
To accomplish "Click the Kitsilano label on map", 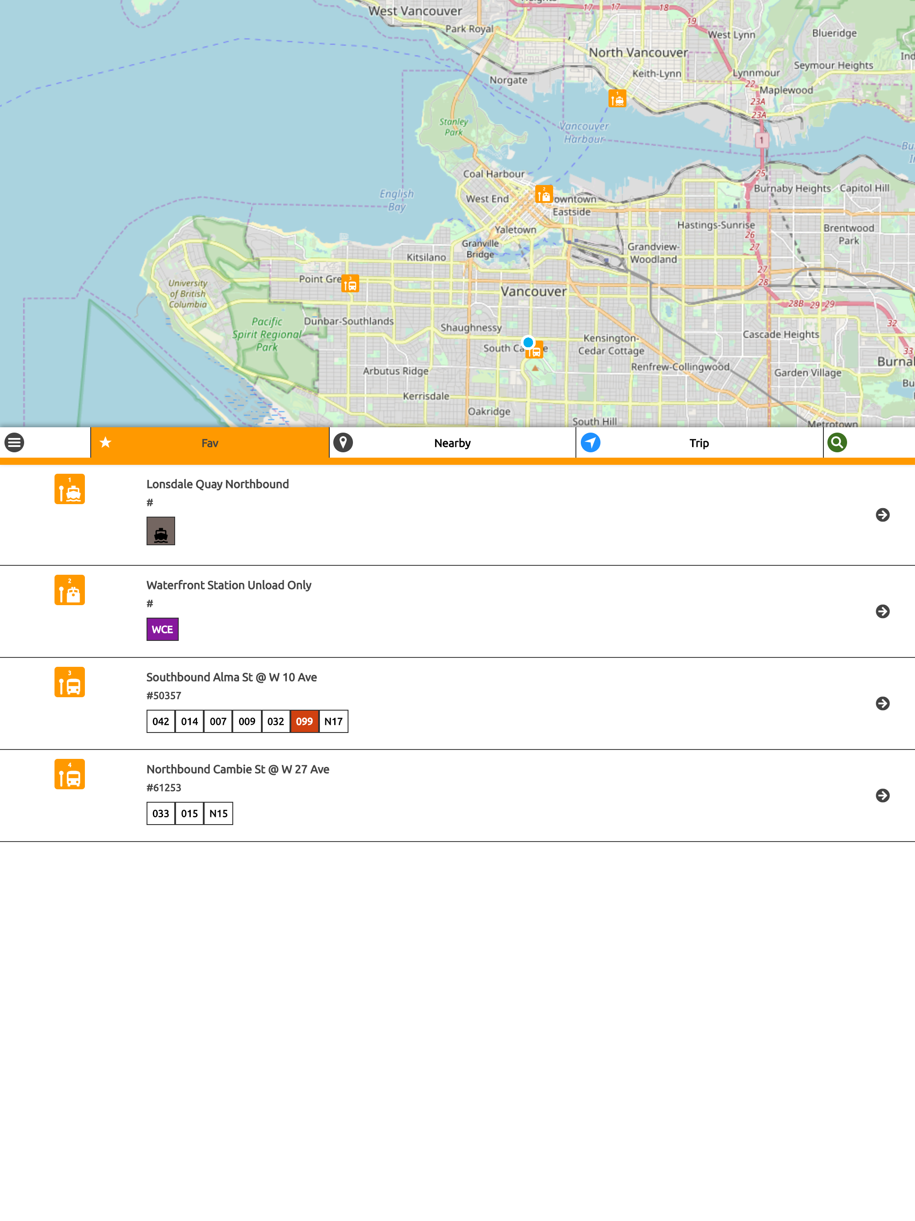I will point(426,257).
